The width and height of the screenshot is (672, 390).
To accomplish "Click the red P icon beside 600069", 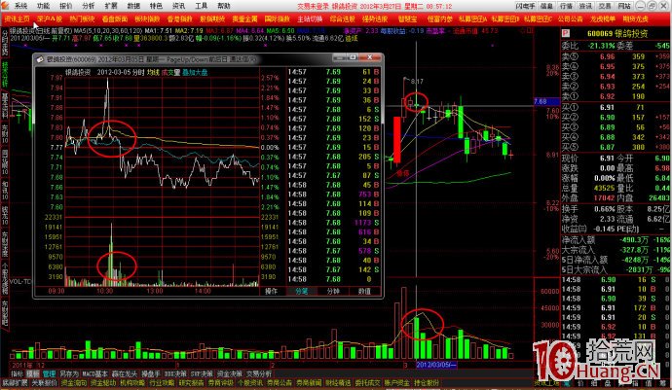I will 566,33.
